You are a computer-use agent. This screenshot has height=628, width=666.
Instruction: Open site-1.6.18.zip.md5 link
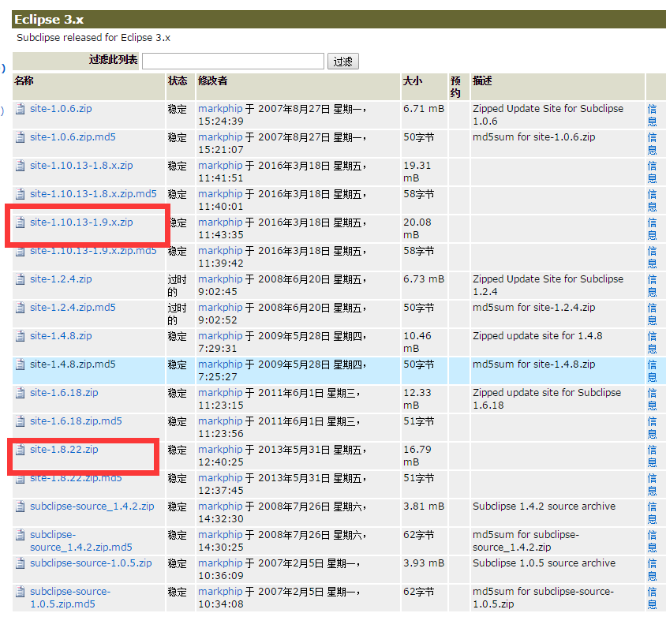point(76,421)
